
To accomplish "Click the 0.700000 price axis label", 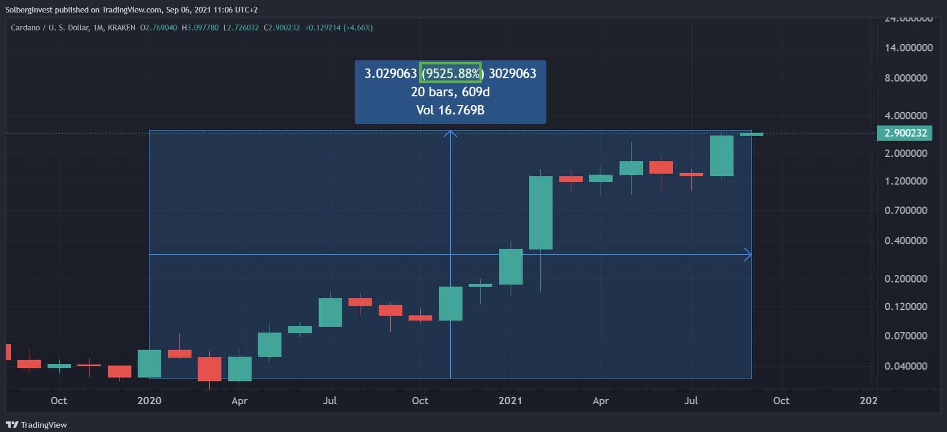I will click(x=906, y=211).
